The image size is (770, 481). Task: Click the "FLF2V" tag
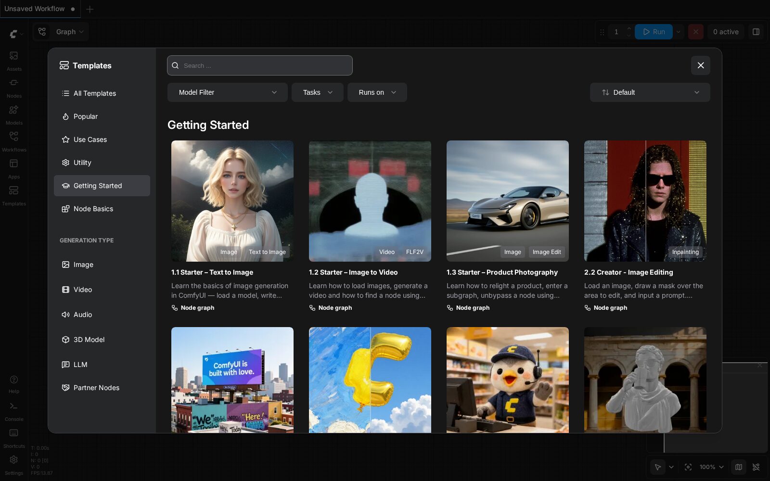[415, 252]
